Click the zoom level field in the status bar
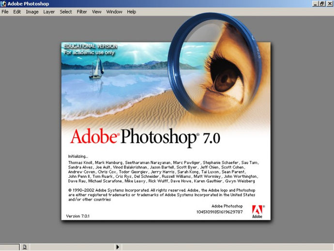 (10, 247)
